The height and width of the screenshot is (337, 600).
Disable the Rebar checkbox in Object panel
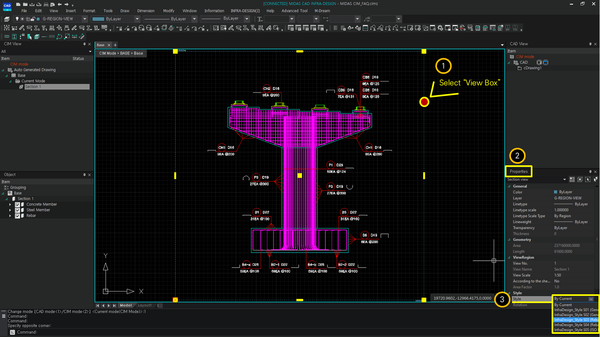(17, 215)
